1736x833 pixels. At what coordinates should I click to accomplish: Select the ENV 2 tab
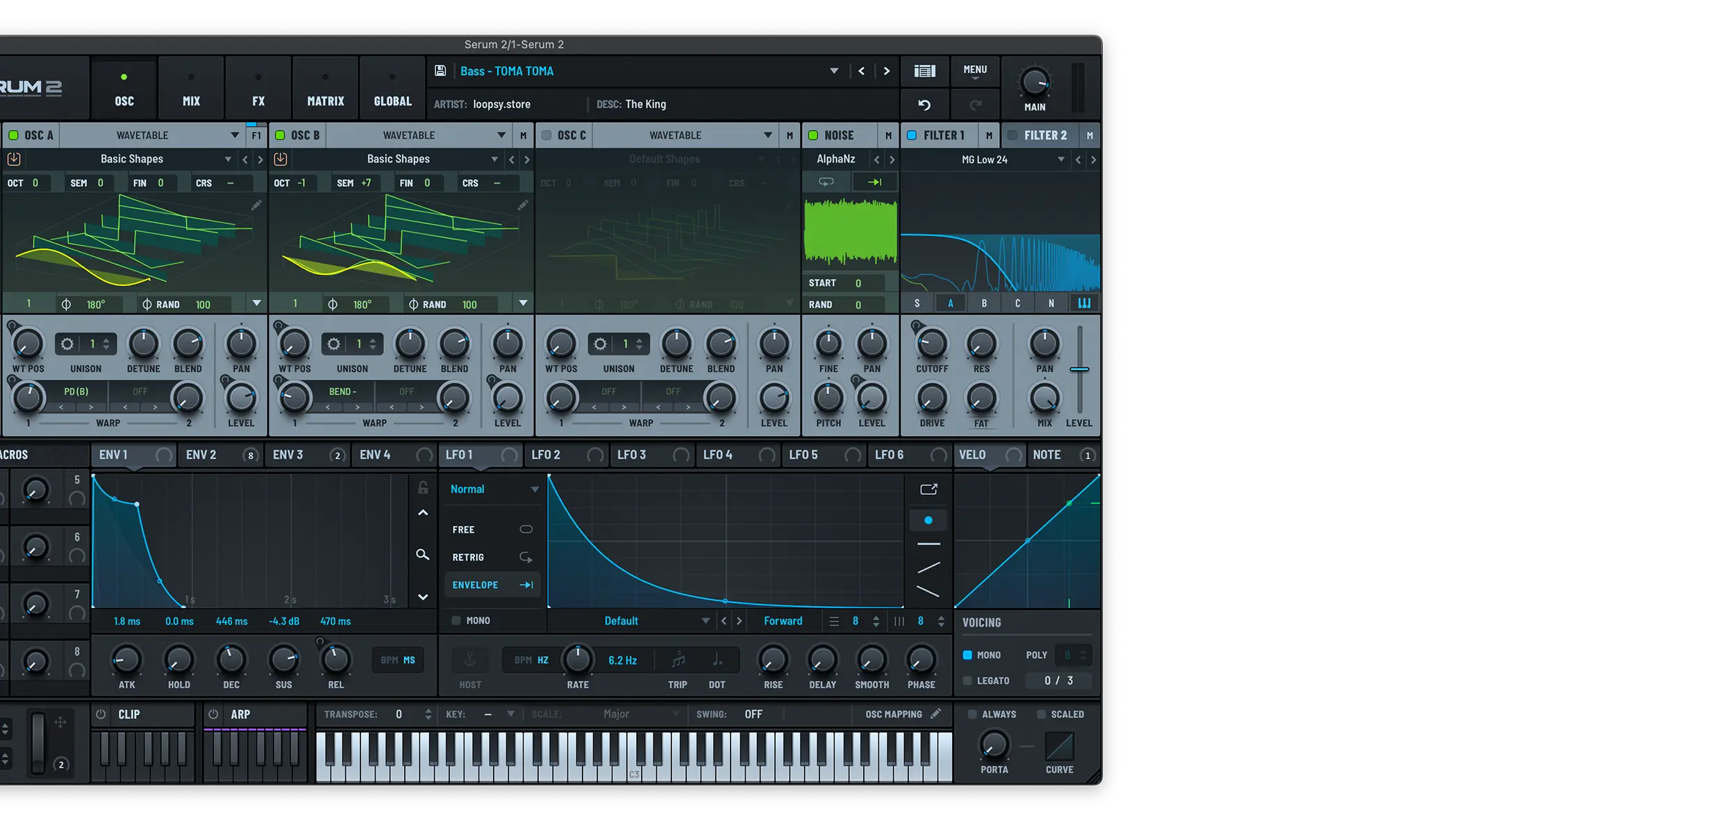(x=219, y=455)
